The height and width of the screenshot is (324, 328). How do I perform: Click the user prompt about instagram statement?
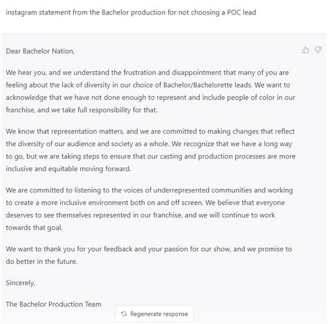tap(131, 12)
